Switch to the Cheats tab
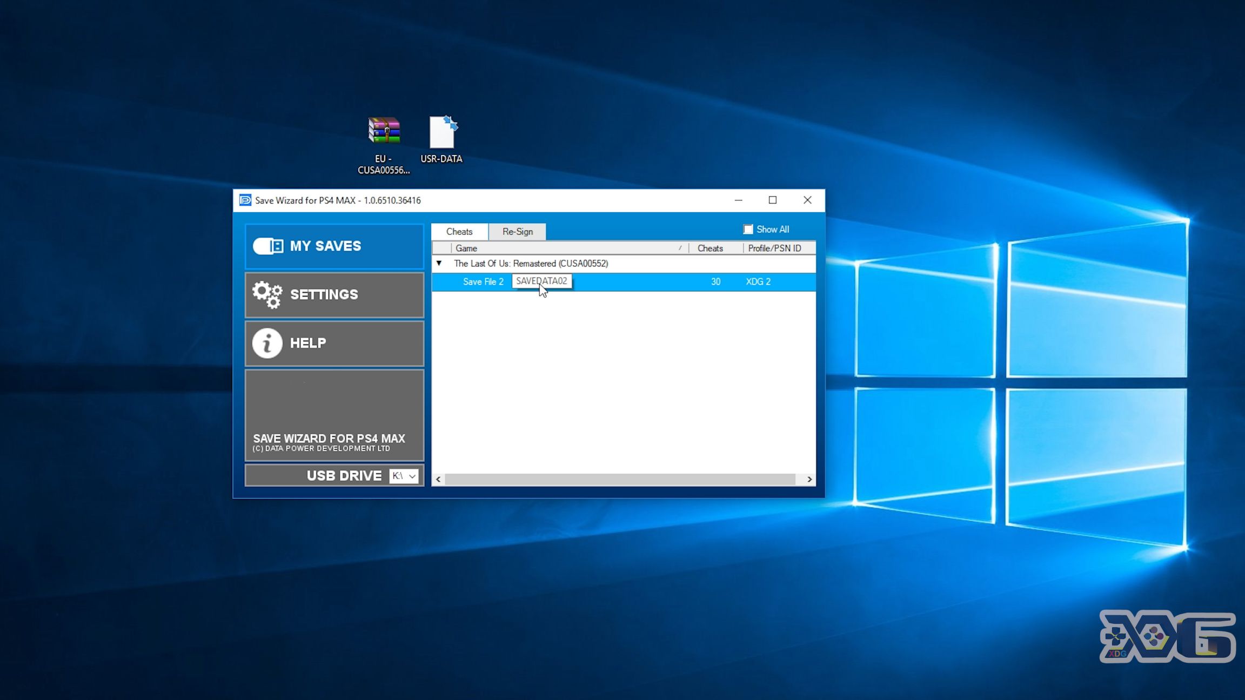1245x700 pixels. pyautogui.click(x=459, y=231)
